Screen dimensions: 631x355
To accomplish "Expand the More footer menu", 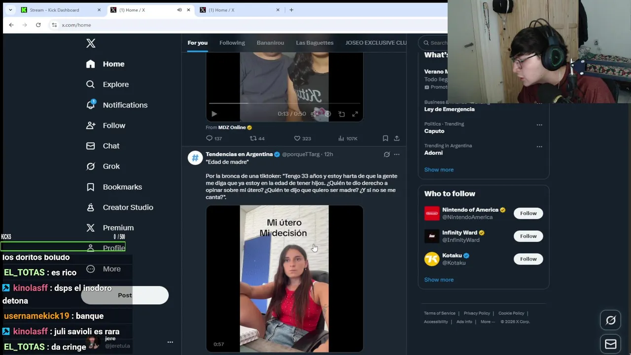I will pyautogui.click(x=488, y=321).
